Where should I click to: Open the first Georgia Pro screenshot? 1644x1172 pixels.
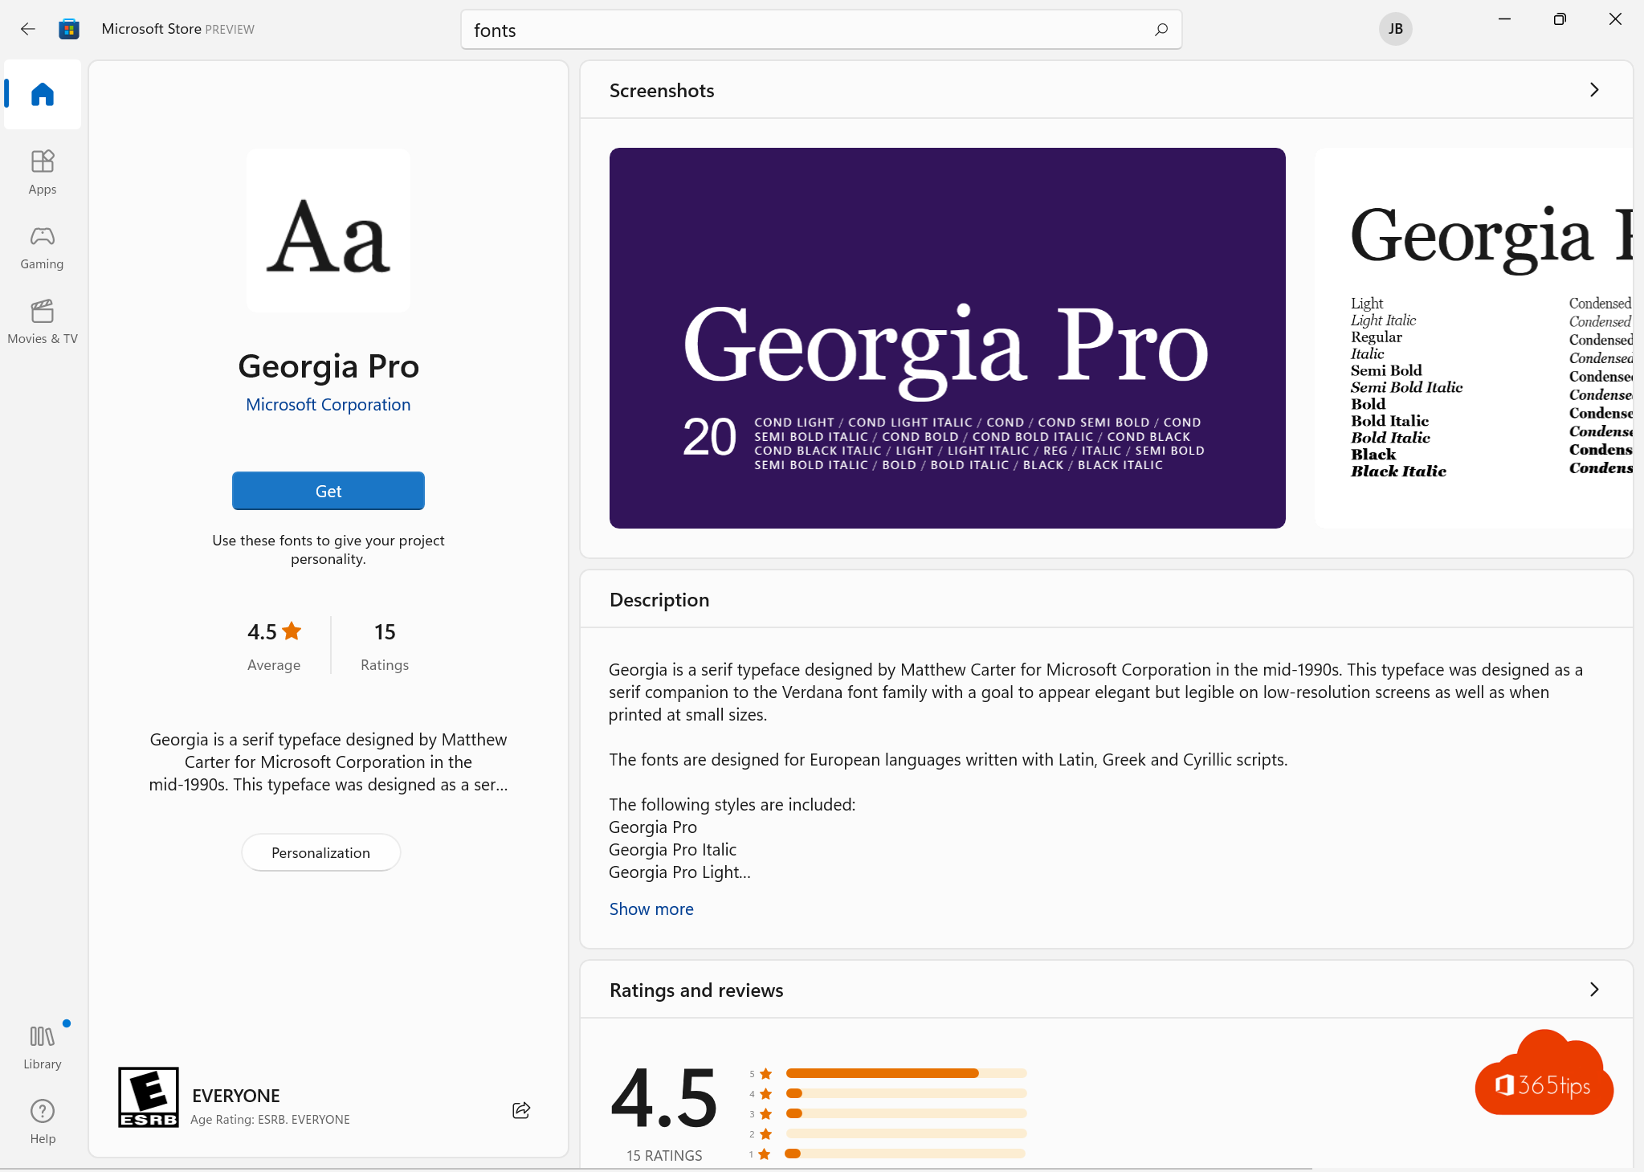[x=946, y=337]
